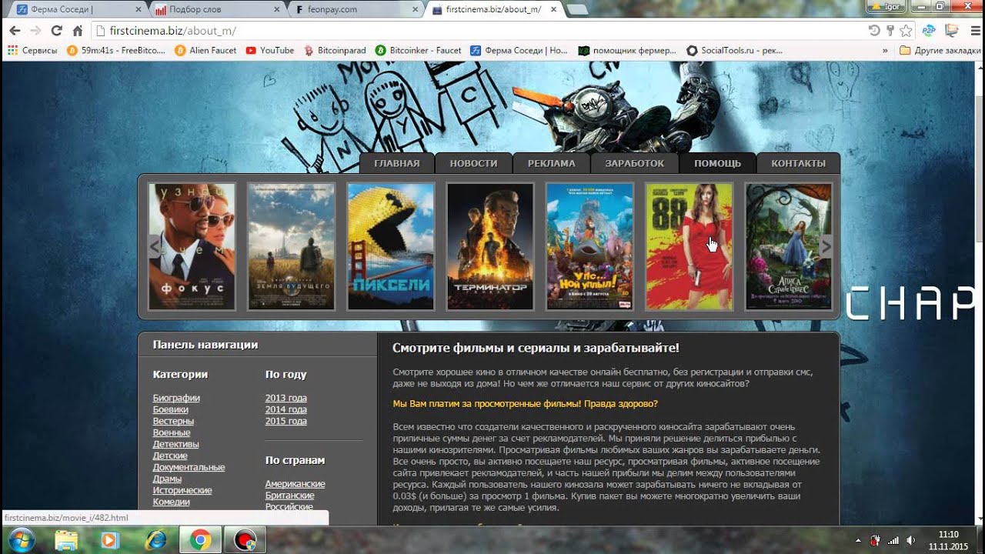Open the ПОМОЩЬ site tab

point(718,163)
